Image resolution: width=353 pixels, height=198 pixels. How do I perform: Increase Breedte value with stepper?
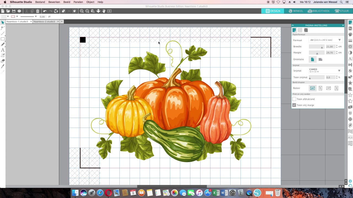[337, 46]
